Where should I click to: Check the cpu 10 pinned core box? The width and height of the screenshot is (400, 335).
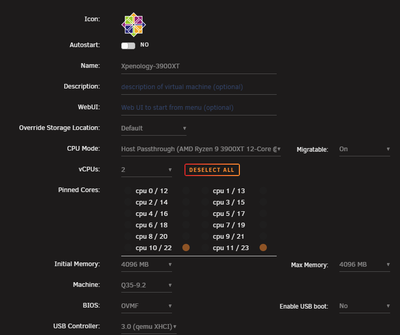coord(128,247)
